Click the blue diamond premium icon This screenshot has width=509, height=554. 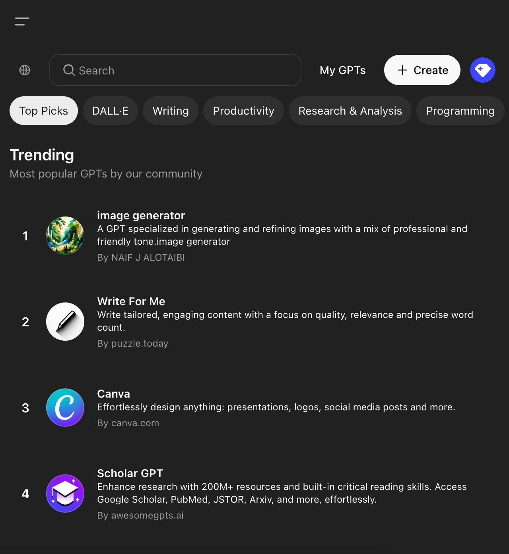tap(483, 70)
